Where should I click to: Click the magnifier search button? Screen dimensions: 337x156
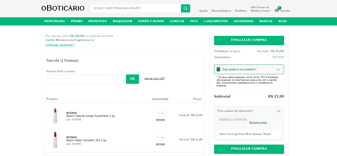click(x=186, y=8)
